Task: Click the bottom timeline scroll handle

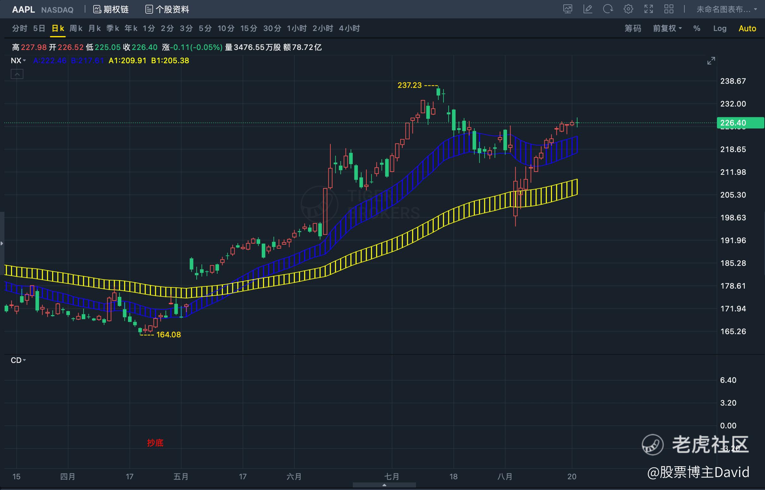Action: point(384,485)
